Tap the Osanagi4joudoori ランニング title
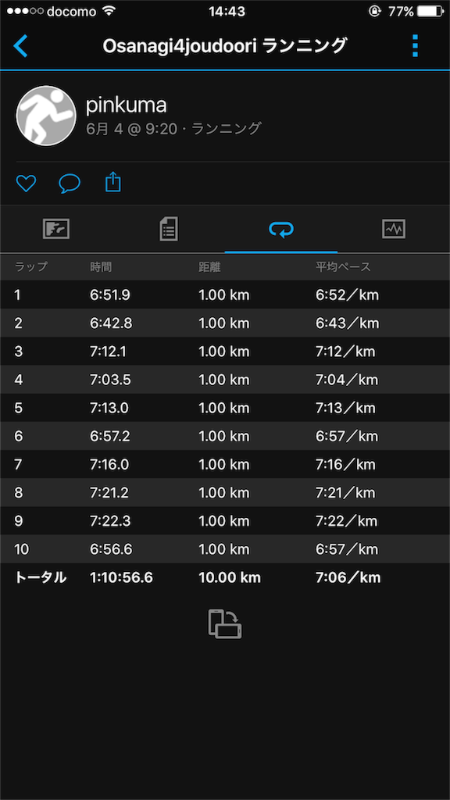 click(x=224, y=46)
